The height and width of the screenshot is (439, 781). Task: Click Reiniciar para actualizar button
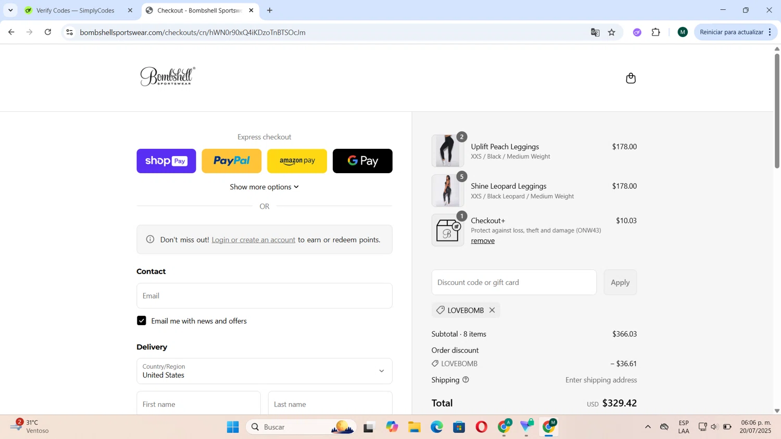[x=731, y=32]
